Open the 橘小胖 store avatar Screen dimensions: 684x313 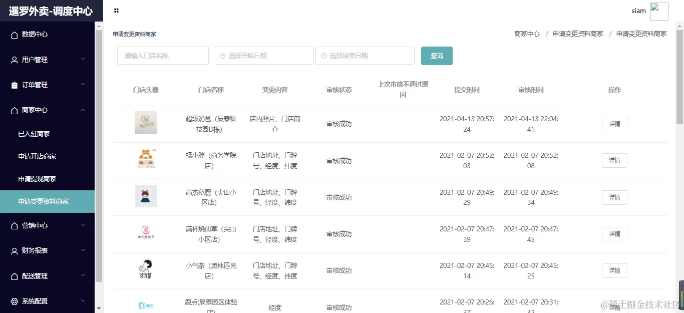click(146, 159)
